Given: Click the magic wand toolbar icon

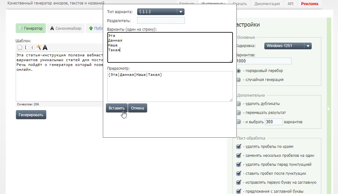Looking at the screenshot, I should 39,47.
